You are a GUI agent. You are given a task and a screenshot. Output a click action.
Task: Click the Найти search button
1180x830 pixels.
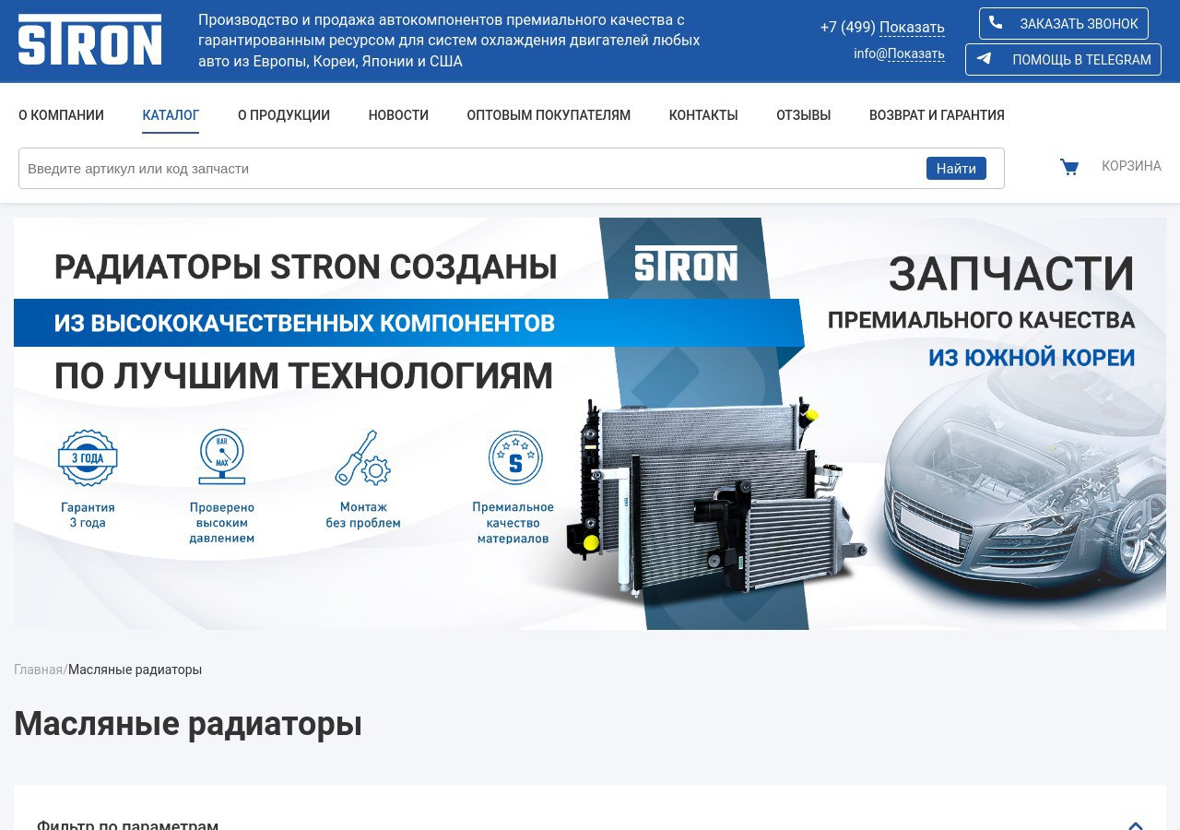point(956,168)
